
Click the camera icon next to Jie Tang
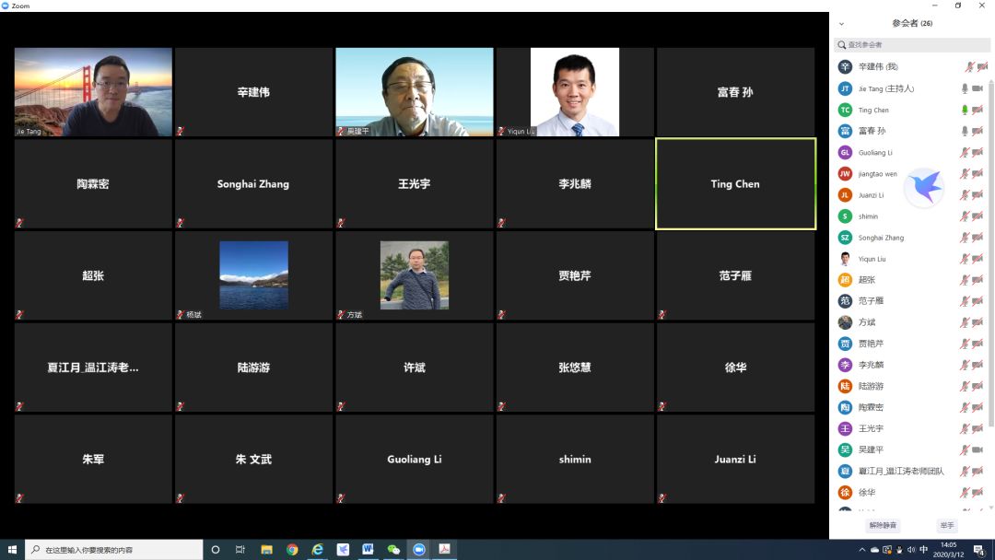pyautogui.click(x=980, y=88)
